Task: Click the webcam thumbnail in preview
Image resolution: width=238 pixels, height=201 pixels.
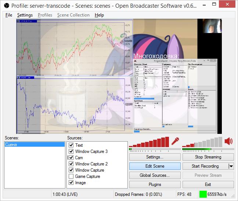Action: point(212,26)
